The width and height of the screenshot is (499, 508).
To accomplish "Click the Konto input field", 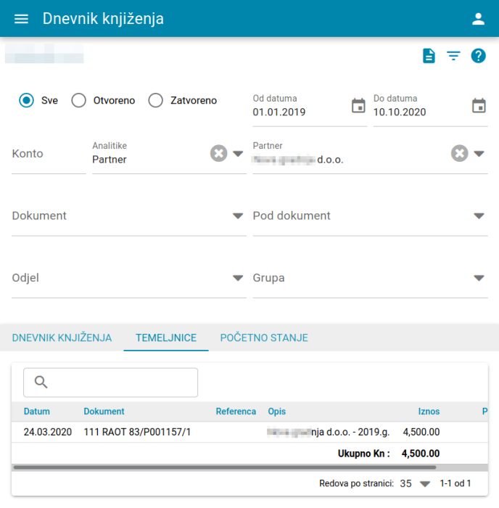I will pos(49,154).
